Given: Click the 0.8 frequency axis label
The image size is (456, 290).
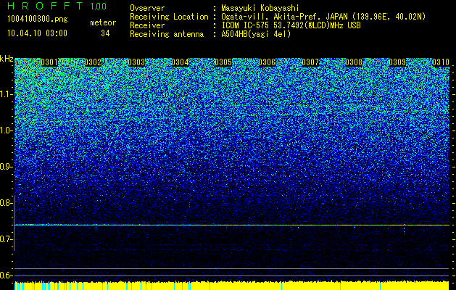Looking at the screenshot, I should tap(6, 203).
